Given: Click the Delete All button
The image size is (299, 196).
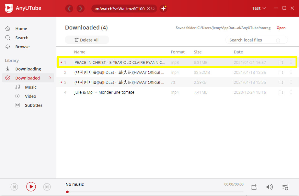Looking at the screenshot, I should [x=87, y=40].
